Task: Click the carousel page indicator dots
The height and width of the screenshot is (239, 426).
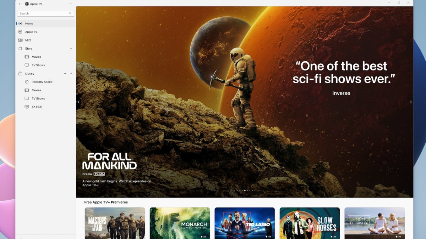Action: [x=245, y=190]
